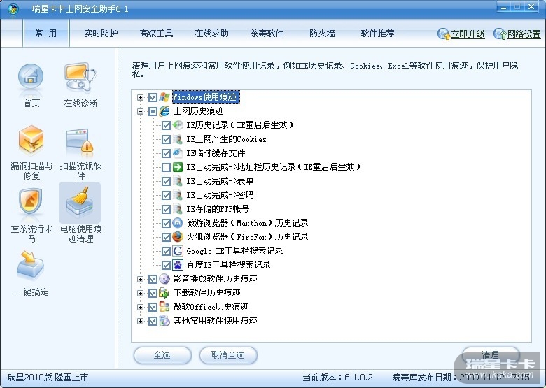Uncheck IE上网产生的Cookies checkbox
The width and height of the screenshot is (546, 388).
tap(166, 139)
